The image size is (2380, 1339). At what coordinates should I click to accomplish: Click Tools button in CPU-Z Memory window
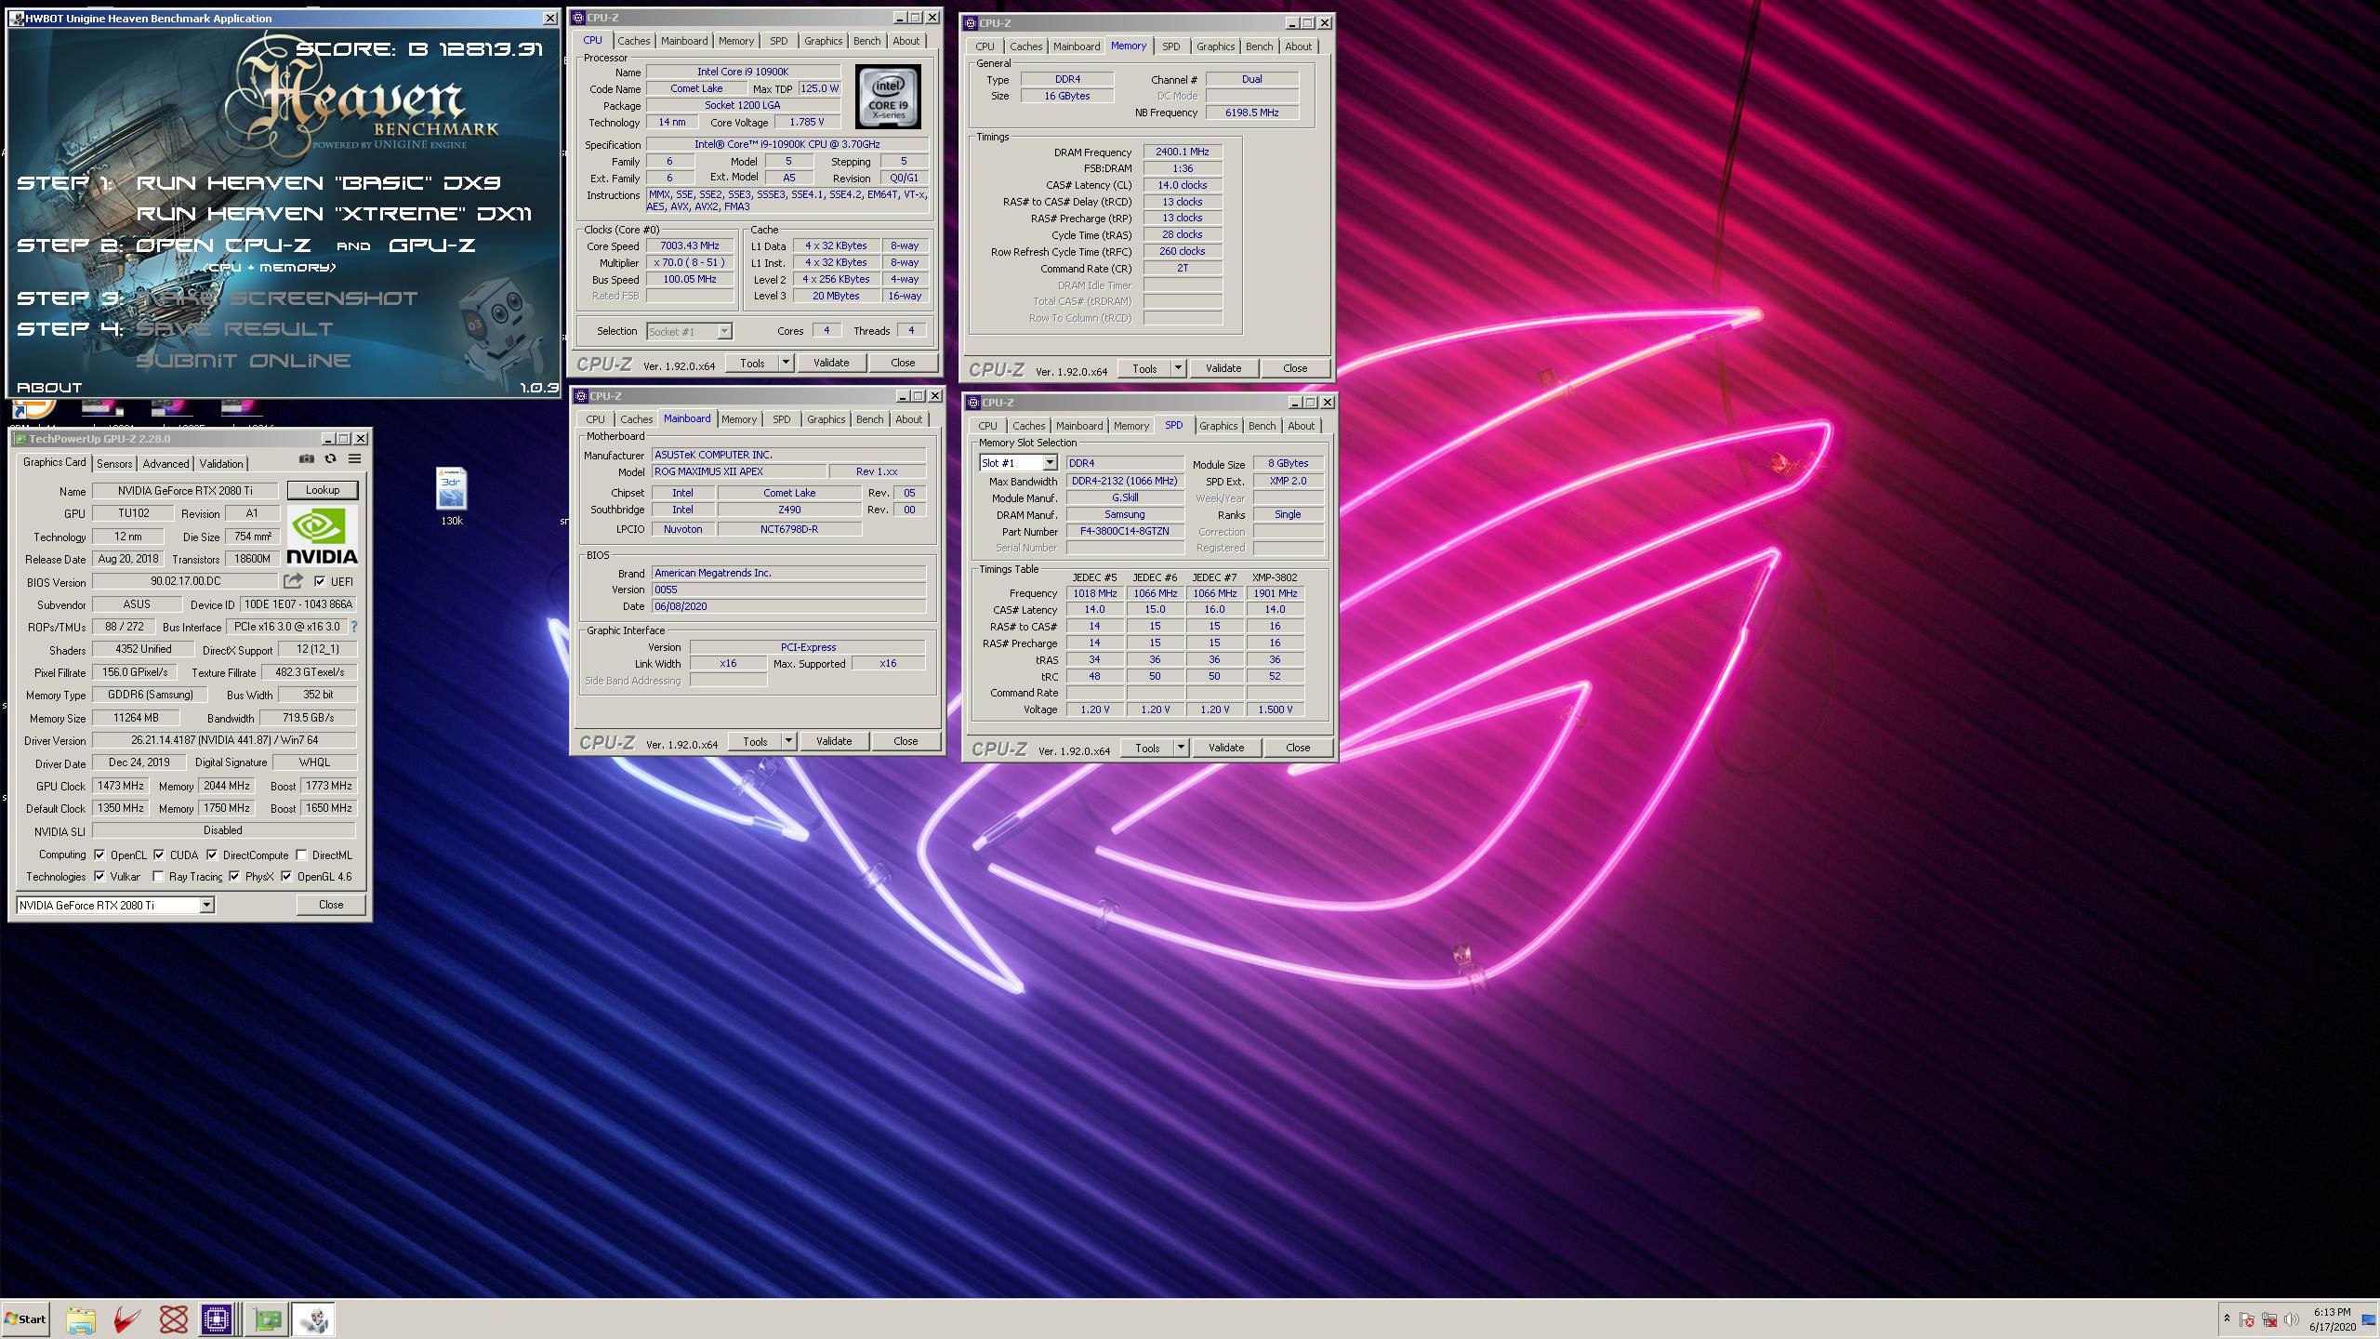[x=1144, y=368]
